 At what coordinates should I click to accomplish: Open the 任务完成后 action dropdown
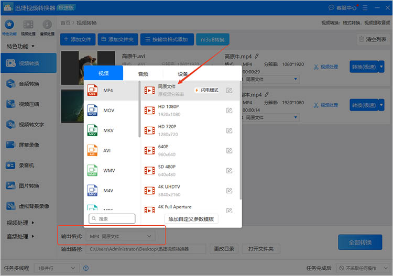pyautogui.click(x=364, y=268)
